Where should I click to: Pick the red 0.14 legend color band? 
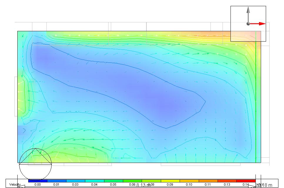pos(246,181)
